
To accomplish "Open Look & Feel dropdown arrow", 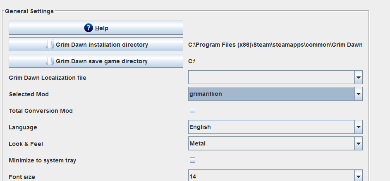I will click(x=359, y=143).
